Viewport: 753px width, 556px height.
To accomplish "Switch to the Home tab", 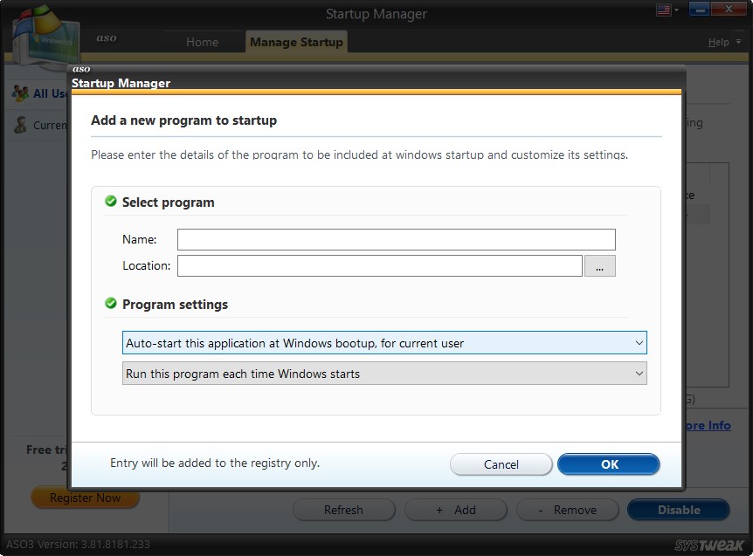I will click(202, 41).
